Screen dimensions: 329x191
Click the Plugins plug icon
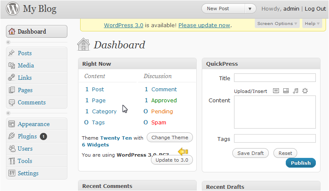(x=11, y=136)
